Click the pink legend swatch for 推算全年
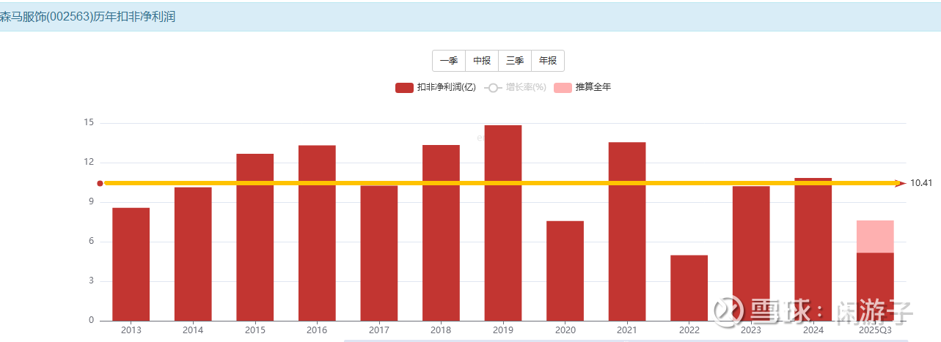 (x=563, y=88)
